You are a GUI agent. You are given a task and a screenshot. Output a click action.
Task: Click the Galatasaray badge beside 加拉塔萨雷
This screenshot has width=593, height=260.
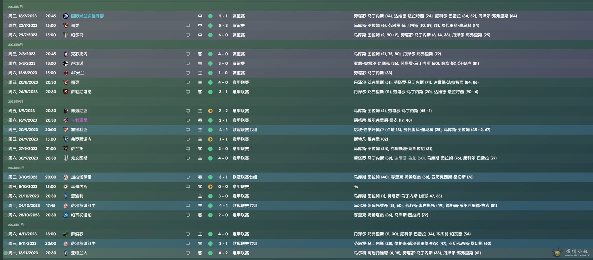tap(66, 177)
